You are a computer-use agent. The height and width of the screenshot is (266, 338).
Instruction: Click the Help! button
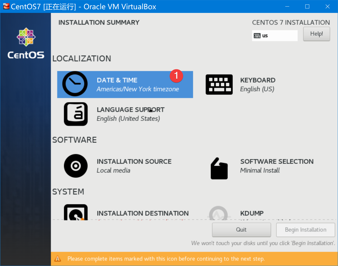(x=316, y=34)
